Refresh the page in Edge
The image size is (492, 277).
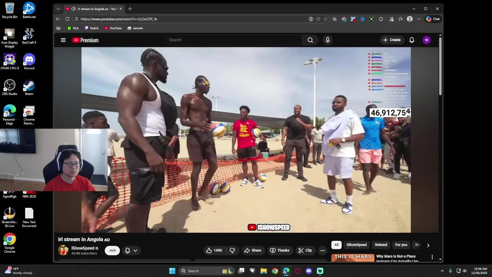coord(67,19)
